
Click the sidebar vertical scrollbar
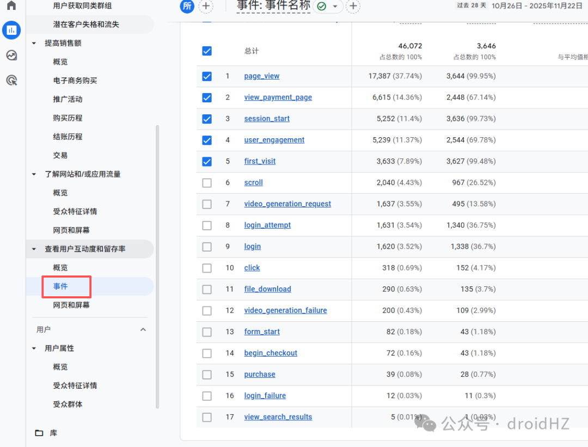coord(157,267)
